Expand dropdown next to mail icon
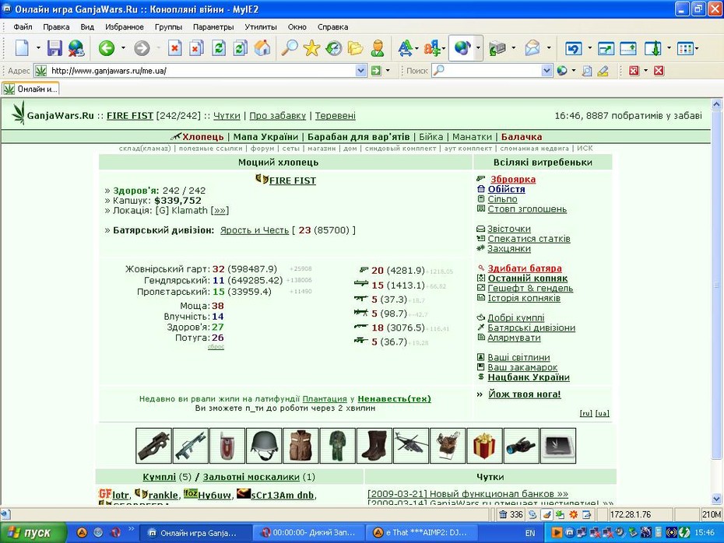 [549, 48]
